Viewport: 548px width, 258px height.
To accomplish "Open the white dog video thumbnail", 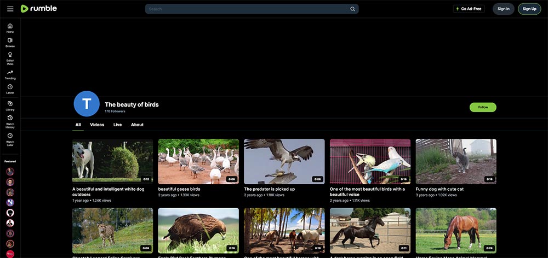I will click(112, 161).
